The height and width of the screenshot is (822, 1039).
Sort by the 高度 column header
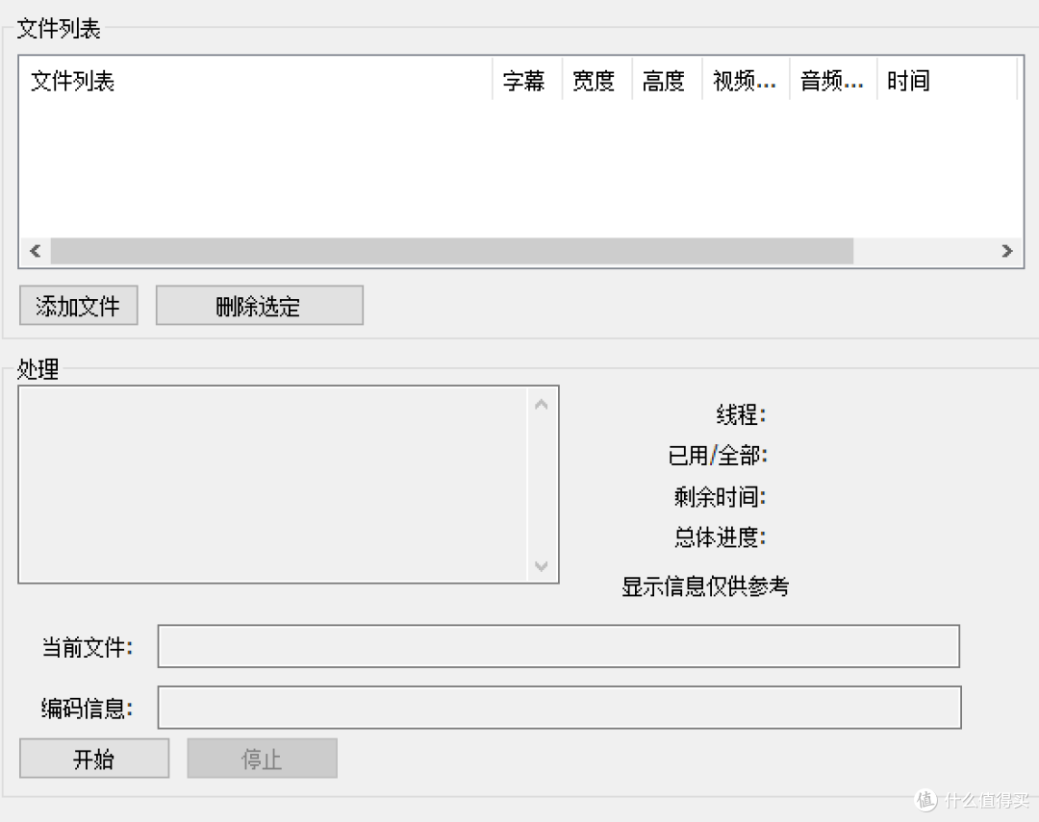668,80
